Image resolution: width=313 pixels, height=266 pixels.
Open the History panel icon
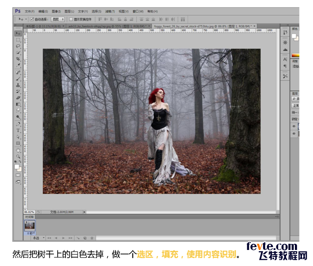point(285,32)
